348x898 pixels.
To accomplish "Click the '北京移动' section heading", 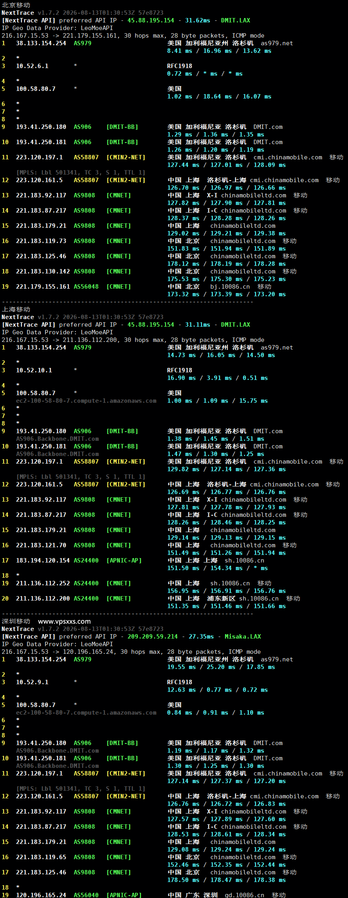I will tap(16, 5).
